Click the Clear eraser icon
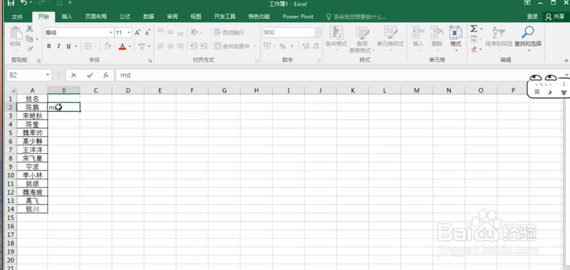This screenshot has height=270, width=570. click(x=474, y=48)
